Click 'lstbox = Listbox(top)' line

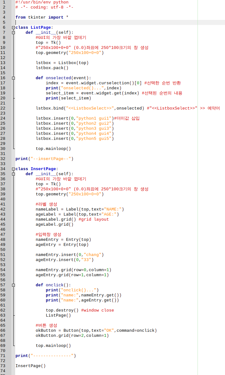coord(62,63)
